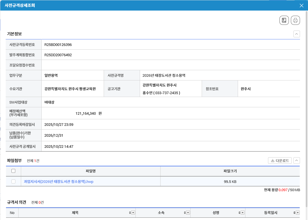Select 비대상 value
This screenshot has width=308, height=220.
[49, 102]
